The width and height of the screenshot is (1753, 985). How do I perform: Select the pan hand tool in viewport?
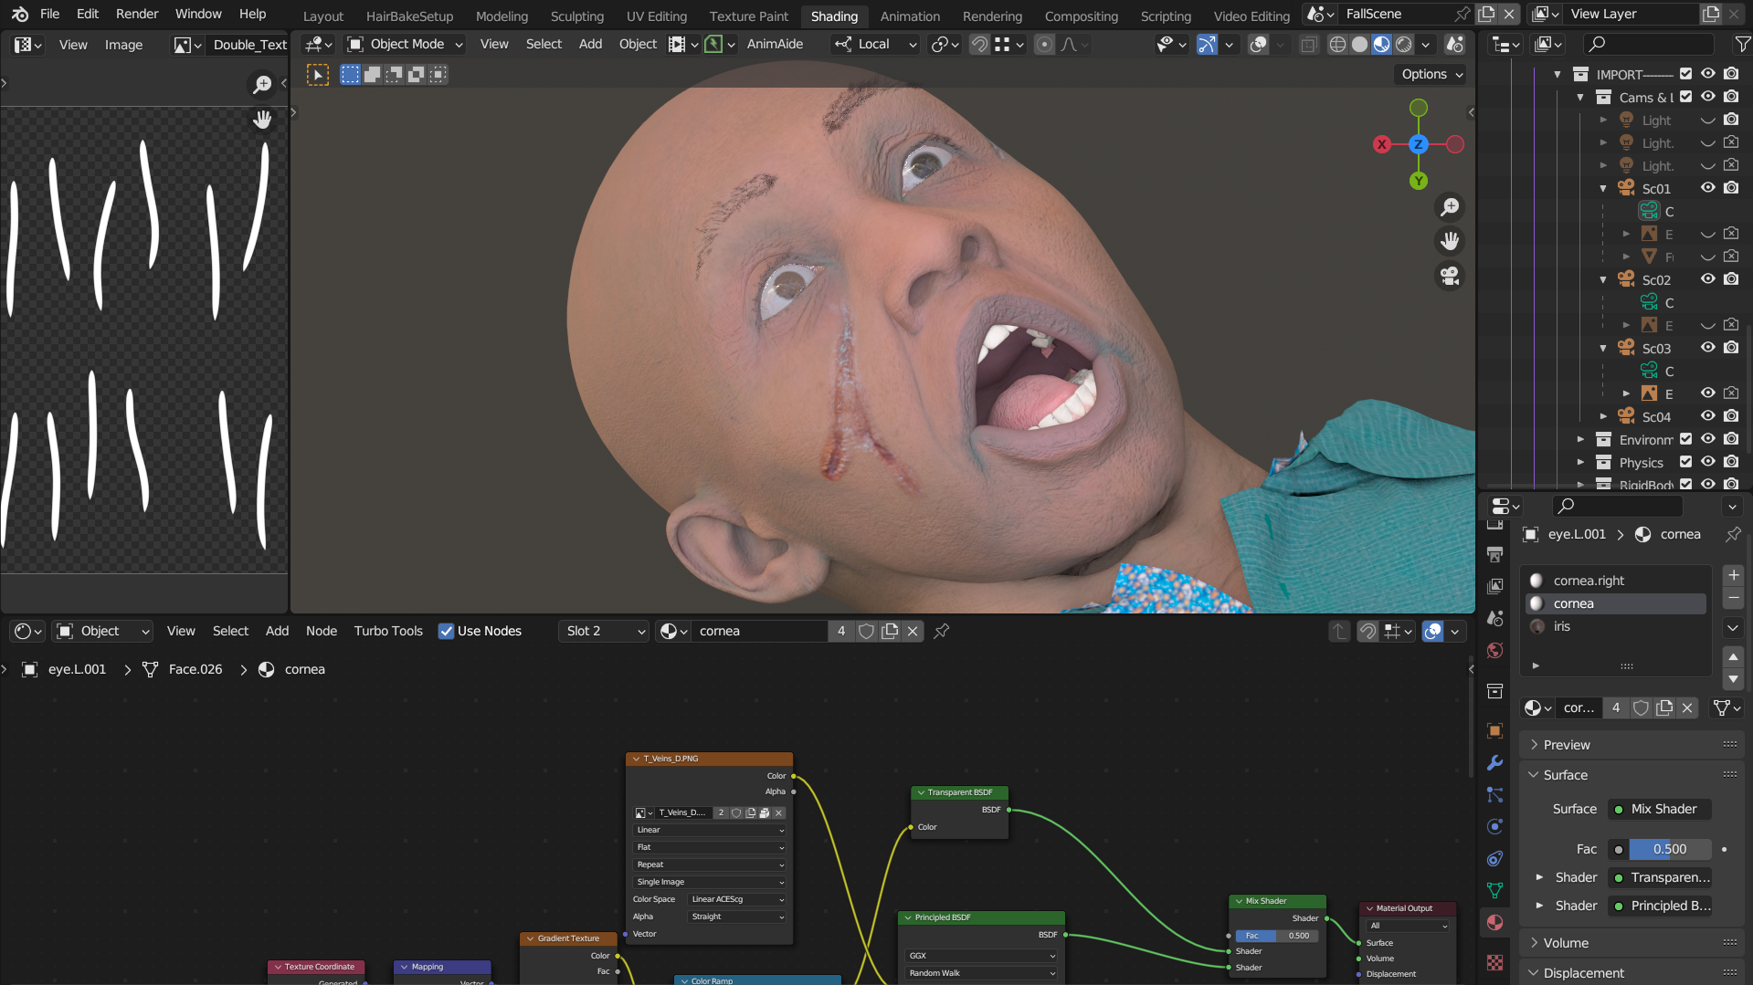(1450, 241)
